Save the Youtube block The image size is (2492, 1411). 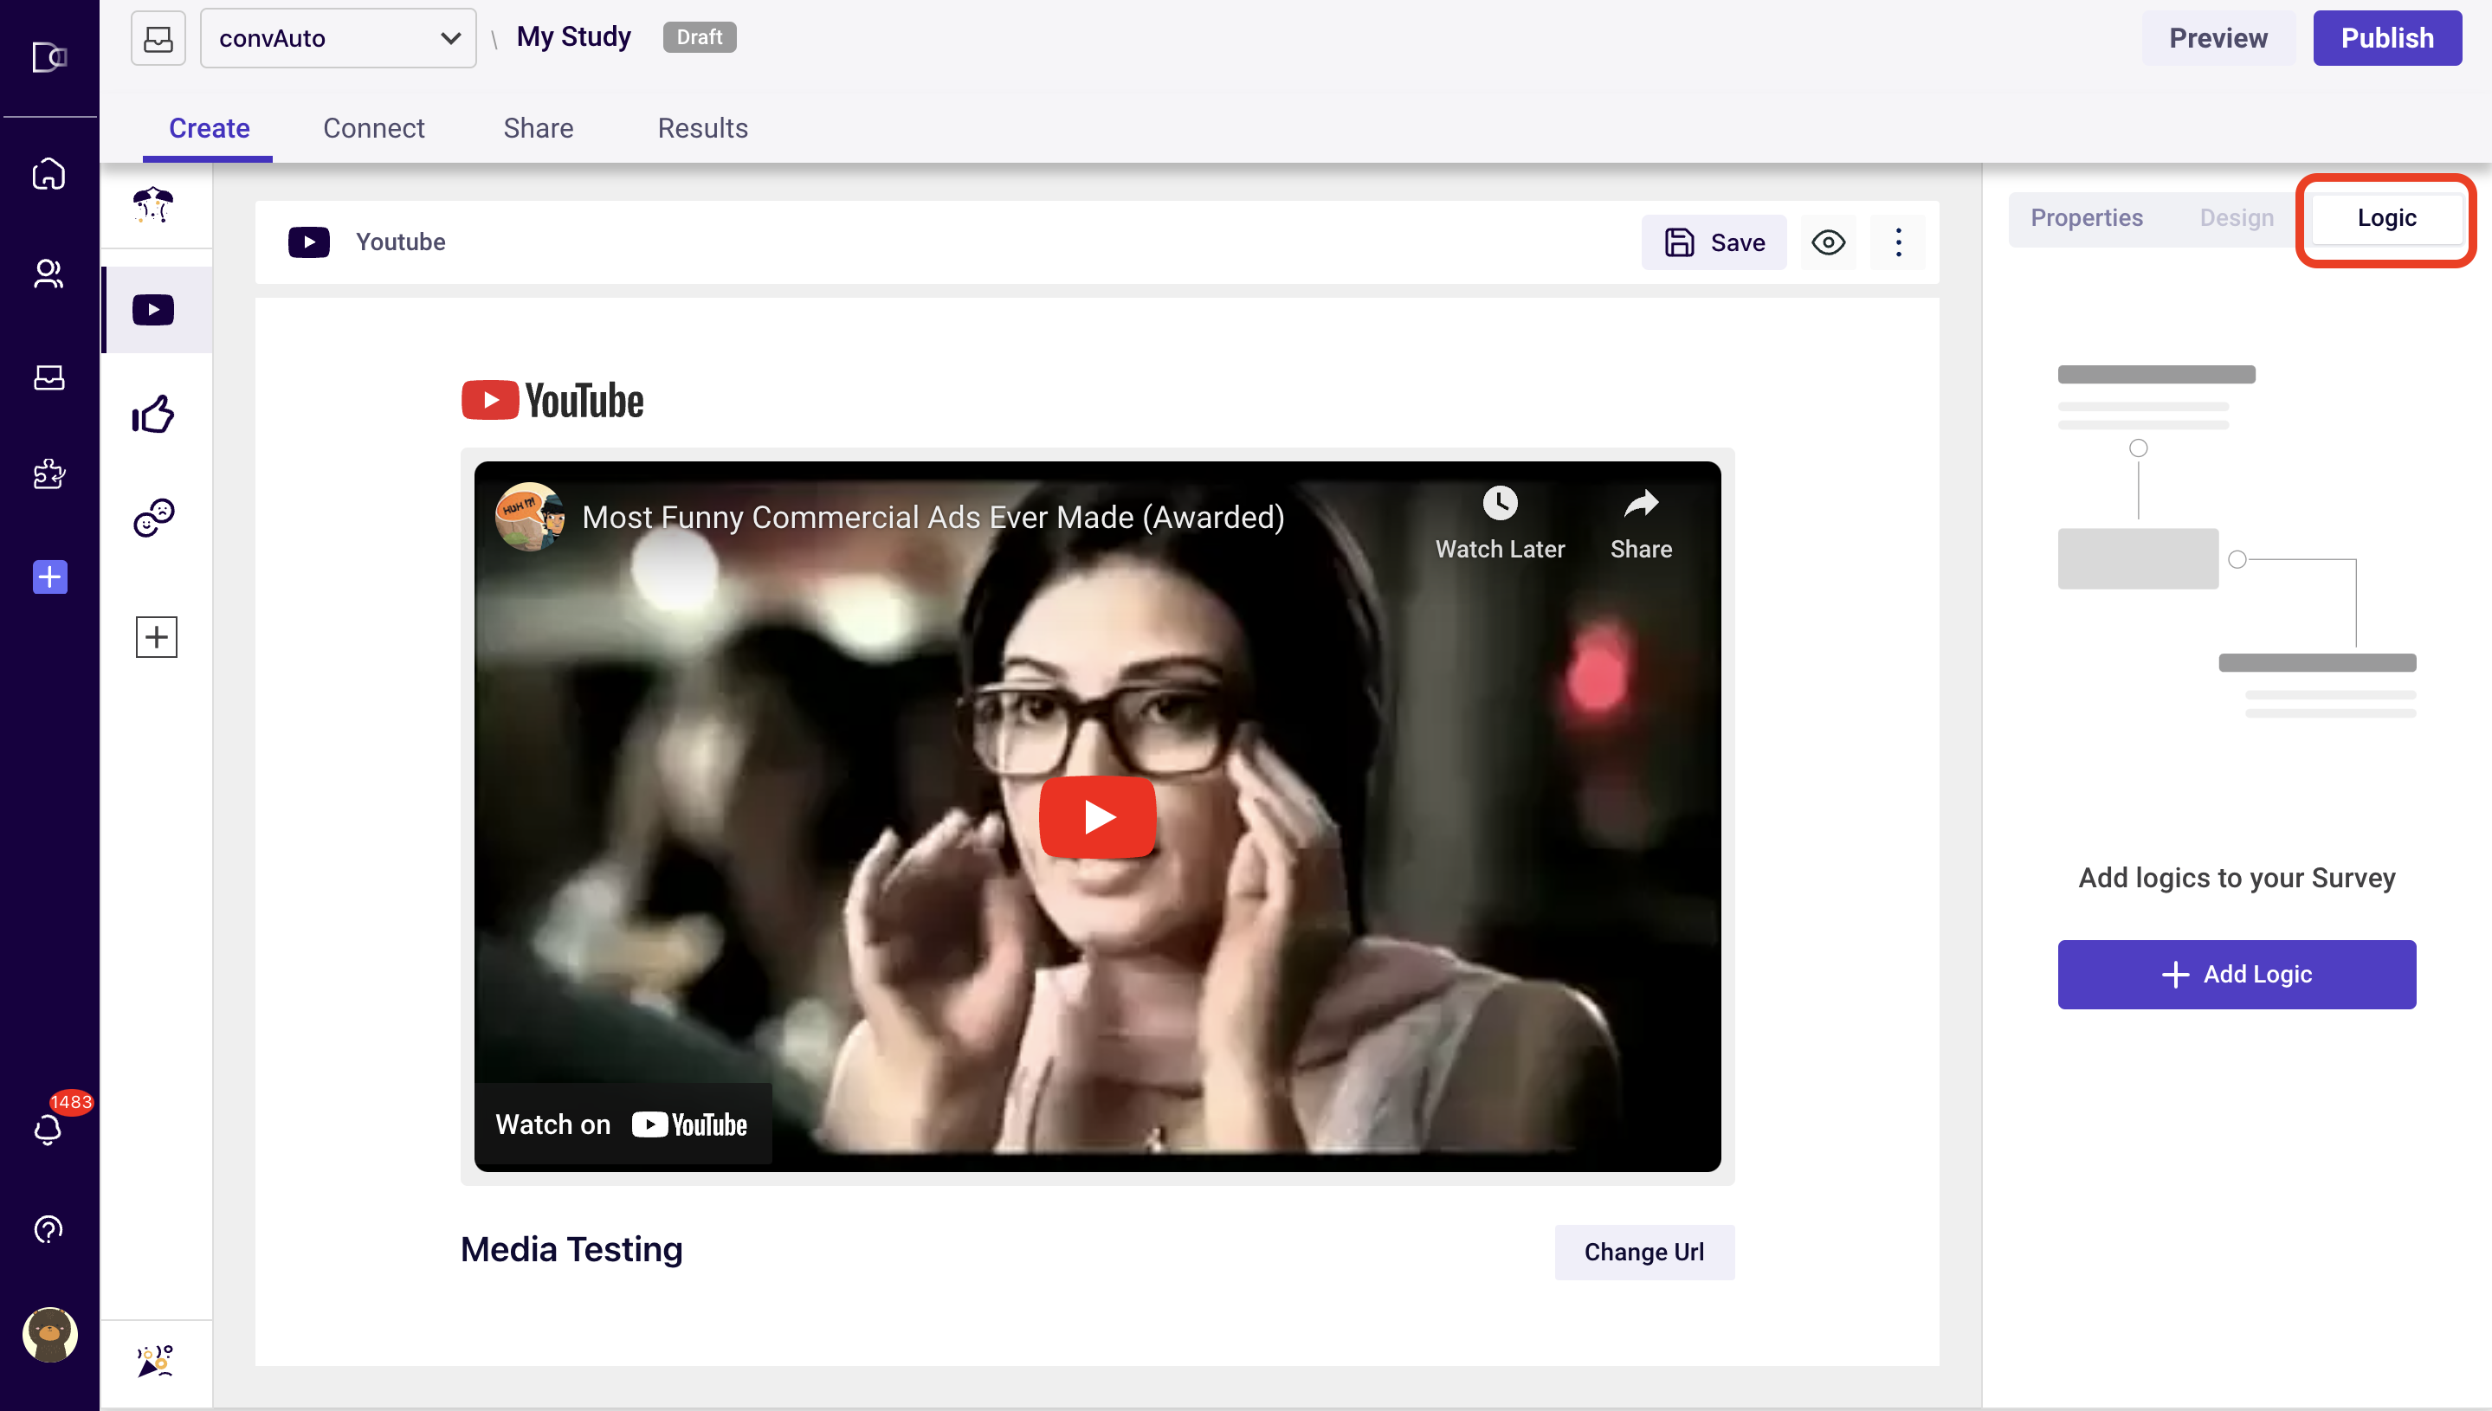point(1714,242)
